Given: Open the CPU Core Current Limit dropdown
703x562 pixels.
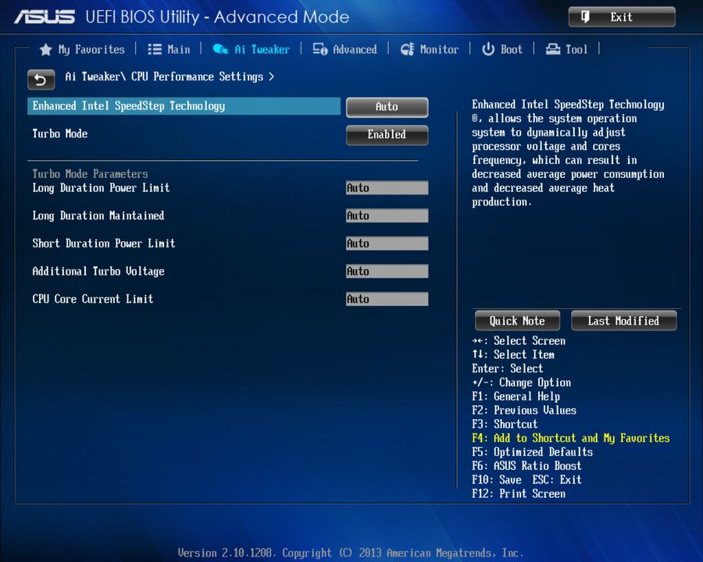Looking at the screenshot, I should click(x=387, y=299).
